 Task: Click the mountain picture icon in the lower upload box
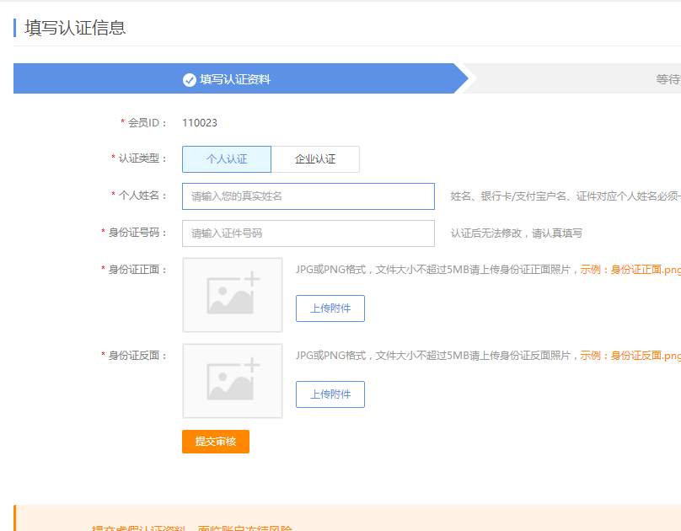coord(229,383)
